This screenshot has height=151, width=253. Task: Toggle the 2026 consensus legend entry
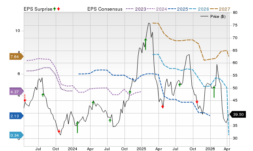(199, 9)
